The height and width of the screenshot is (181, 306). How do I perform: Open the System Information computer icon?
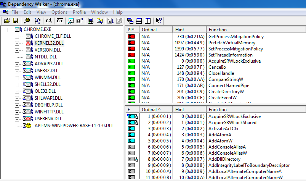pyautogui.click(x=91, y=21)
